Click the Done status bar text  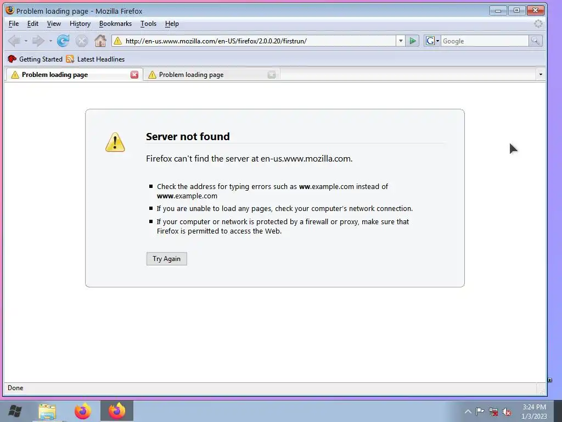tap(15, 388)
